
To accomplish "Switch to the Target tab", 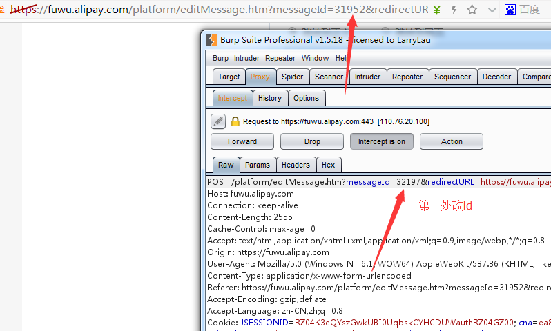I will (x=229, y=77).
